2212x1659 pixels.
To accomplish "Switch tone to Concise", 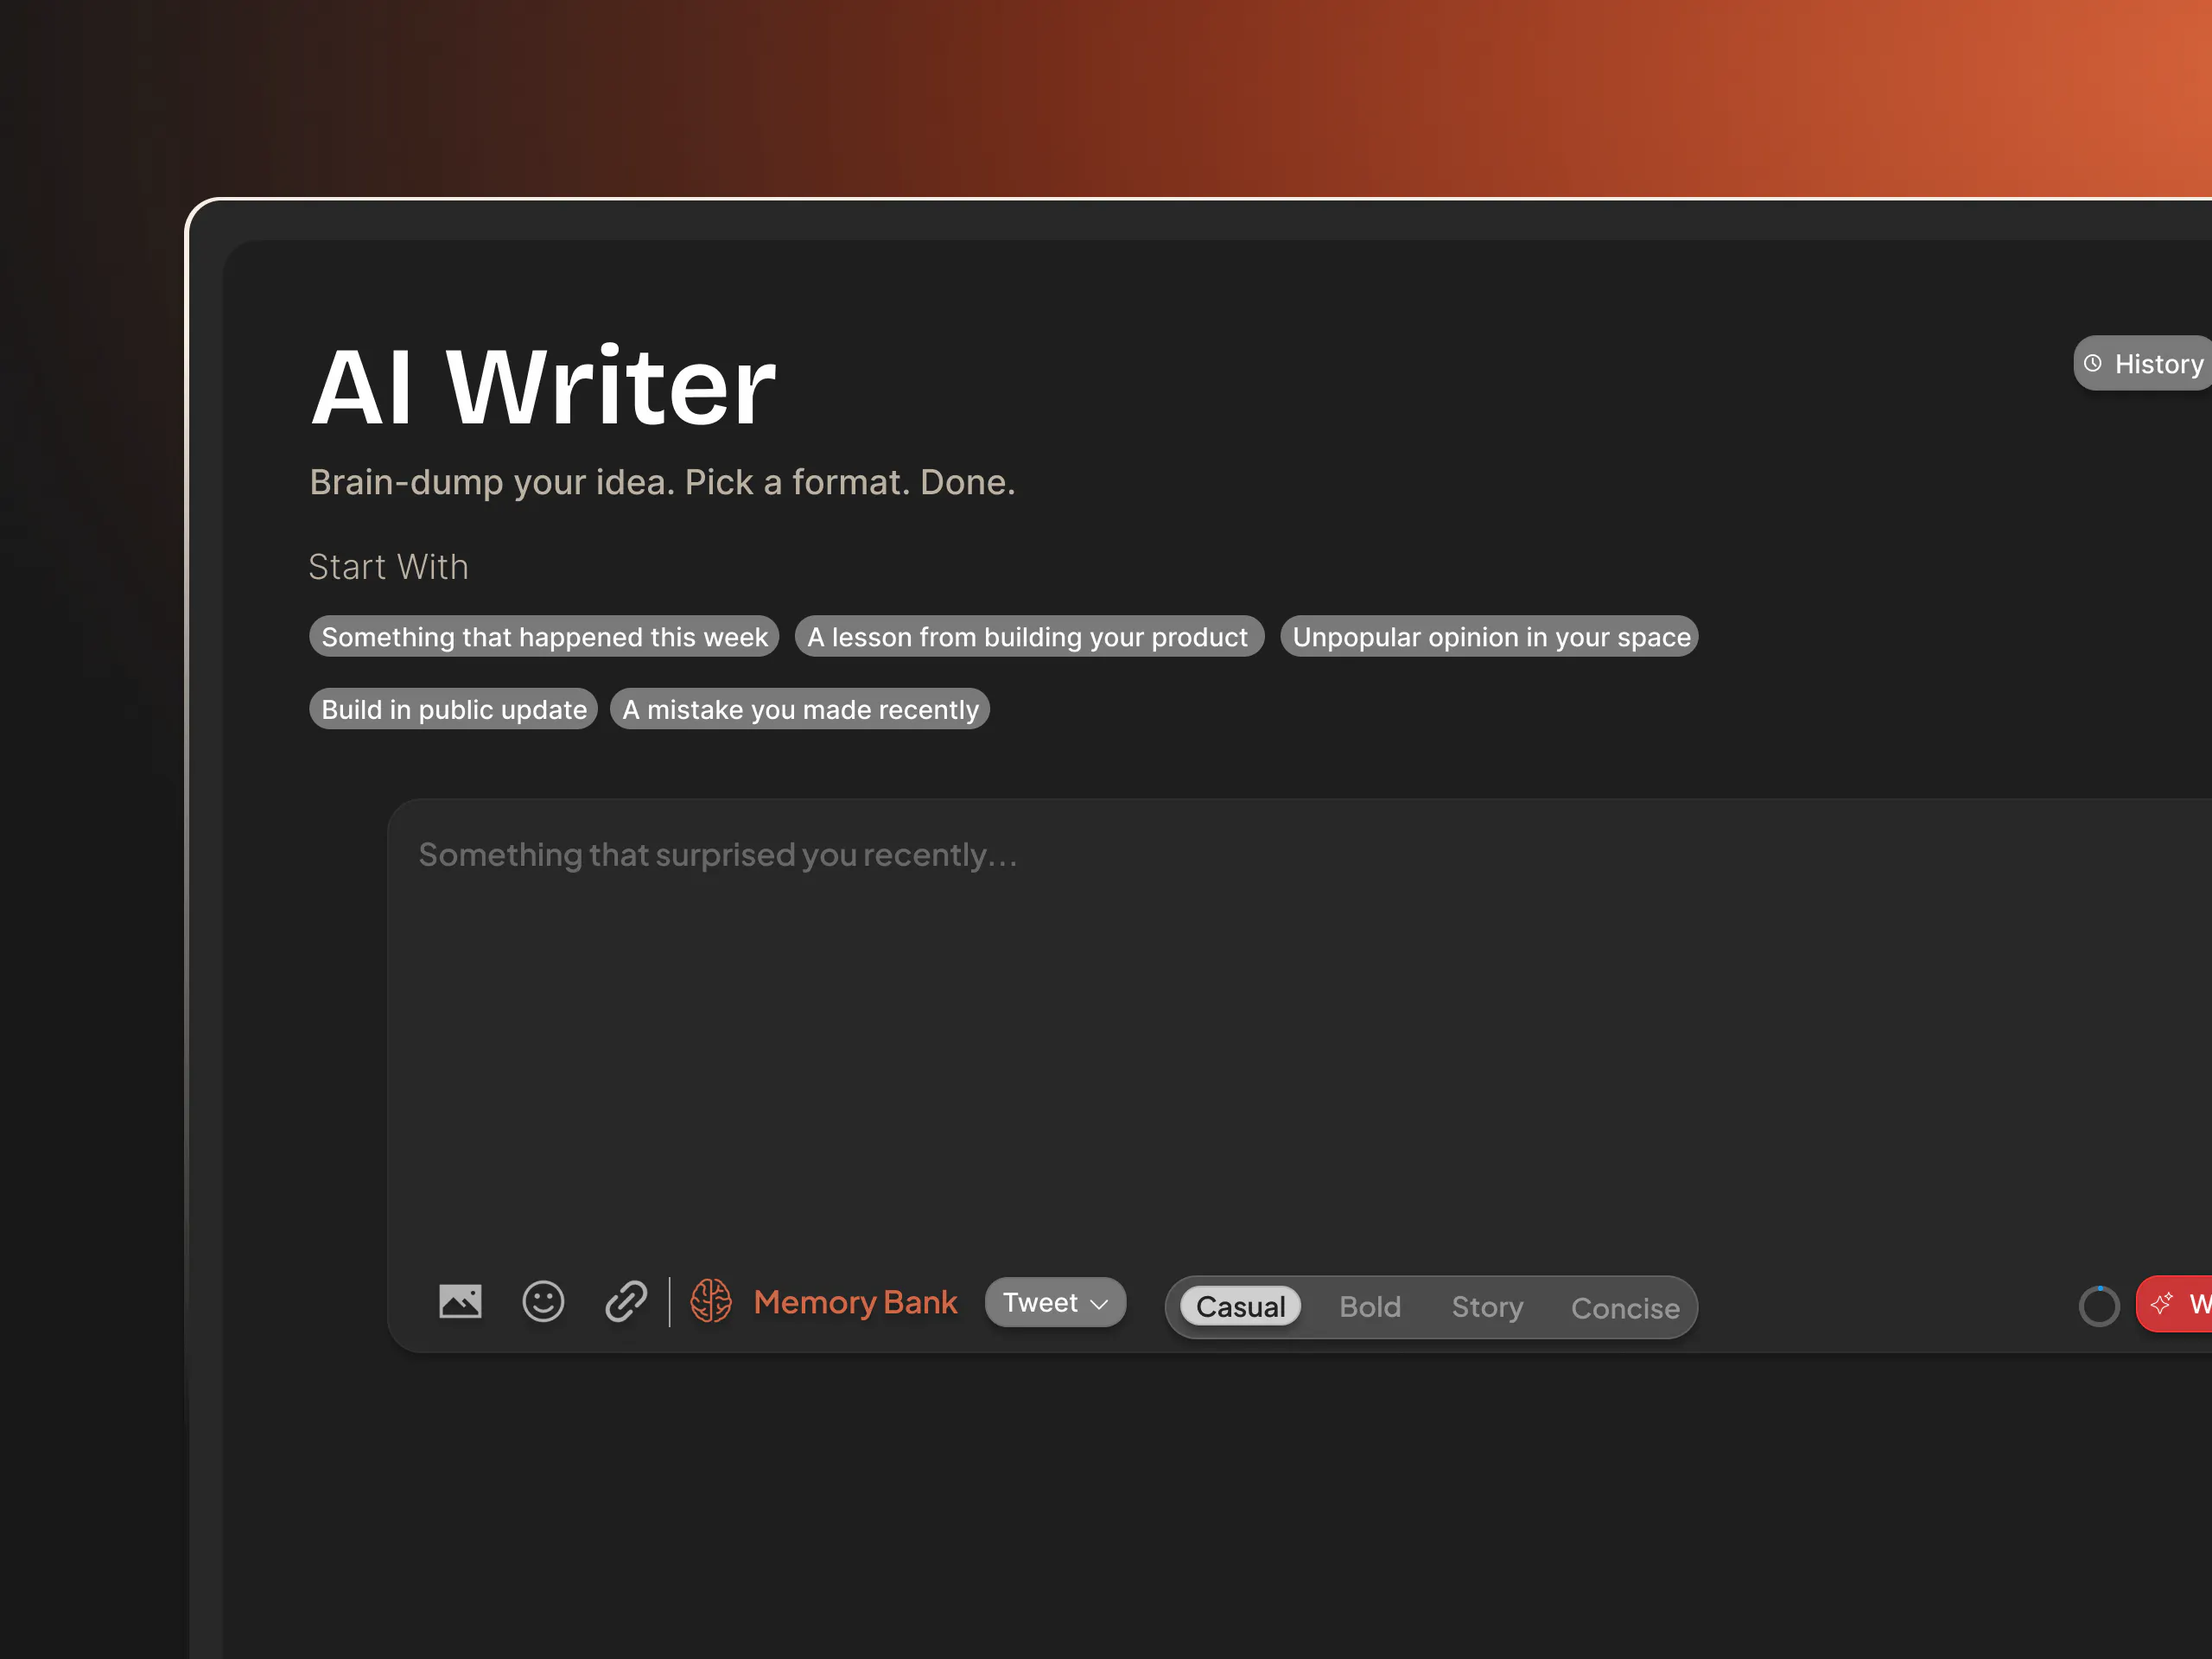I will pyautogui.click(x=1625, y=1308).
